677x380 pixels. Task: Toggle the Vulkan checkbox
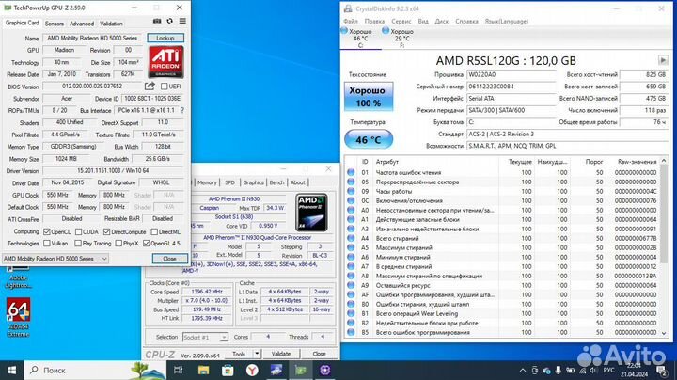click(x=47, y=244)
